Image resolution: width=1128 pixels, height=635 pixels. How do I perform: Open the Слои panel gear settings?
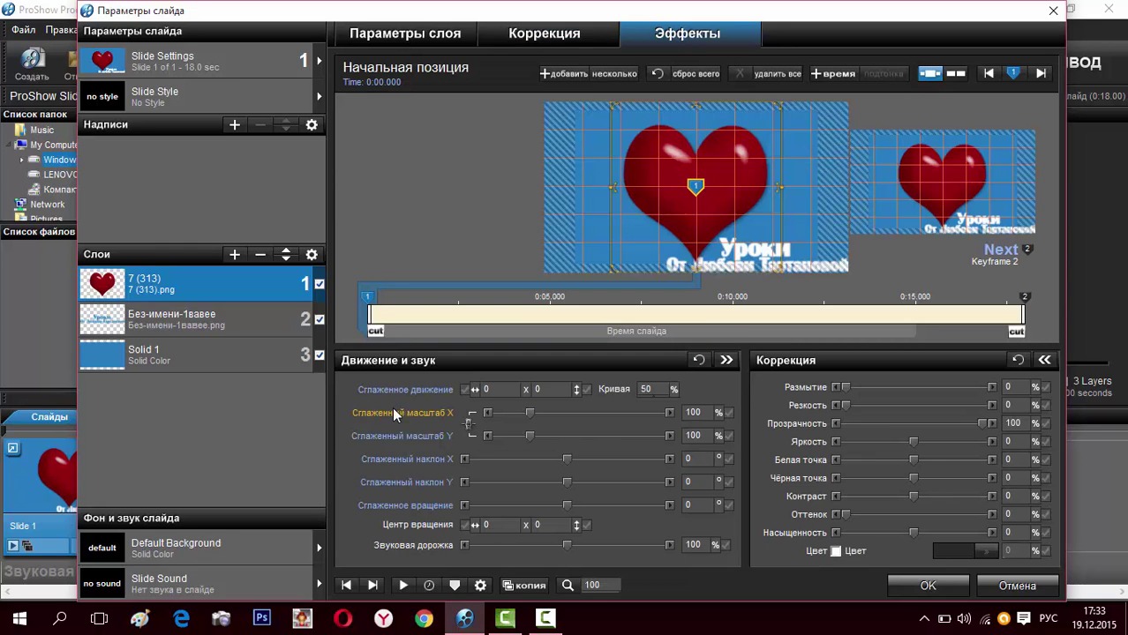coord(312,255)
